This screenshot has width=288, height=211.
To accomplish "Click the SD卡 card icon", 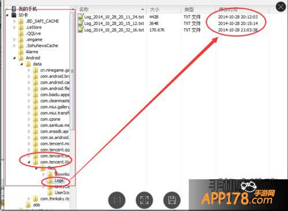I will (14, 15).
